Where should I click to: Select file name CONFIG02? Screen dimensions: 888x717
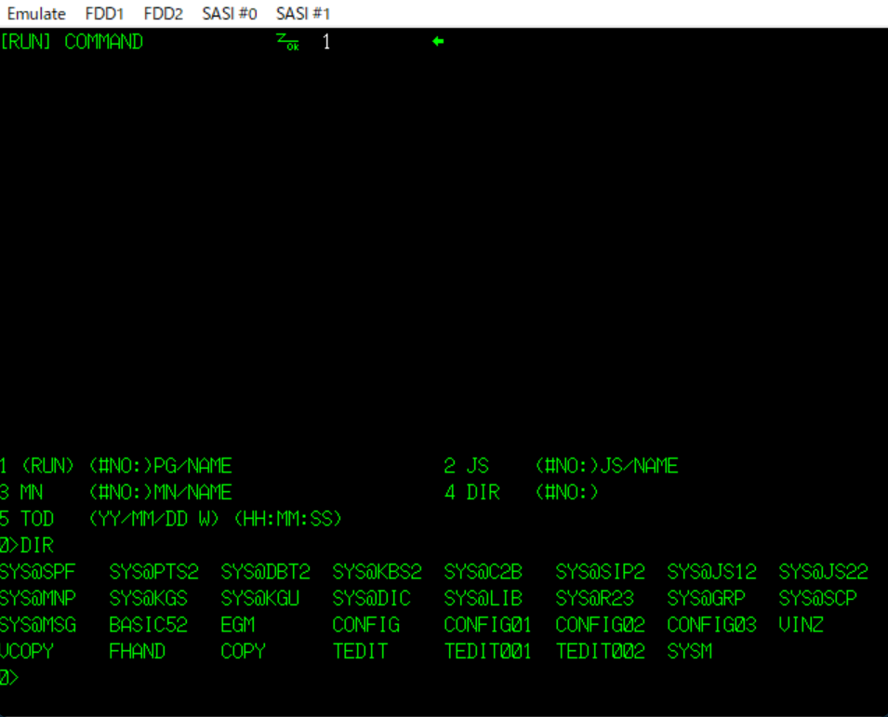(601, 625)
